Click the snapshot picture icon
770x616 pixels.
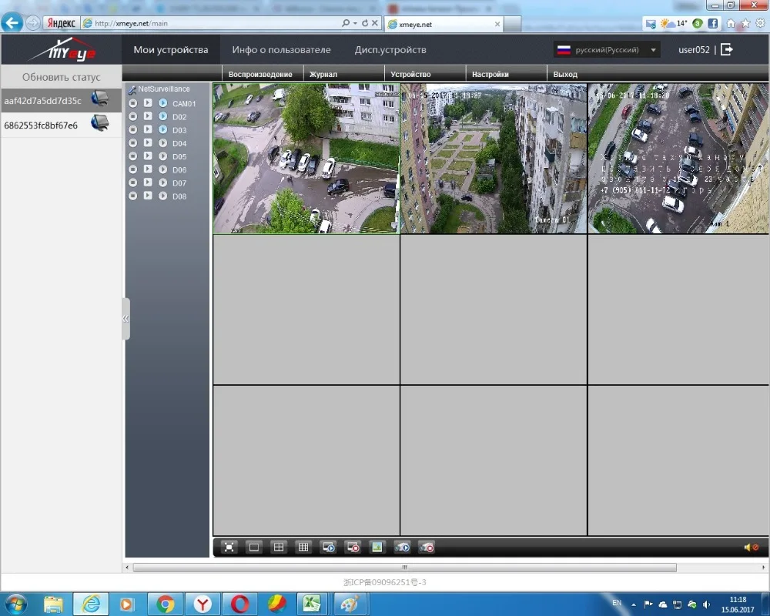tap(377, 547)
